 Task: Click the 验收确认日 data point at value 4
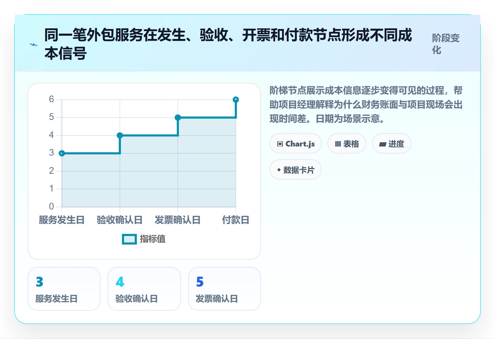(x=120, y=135)
